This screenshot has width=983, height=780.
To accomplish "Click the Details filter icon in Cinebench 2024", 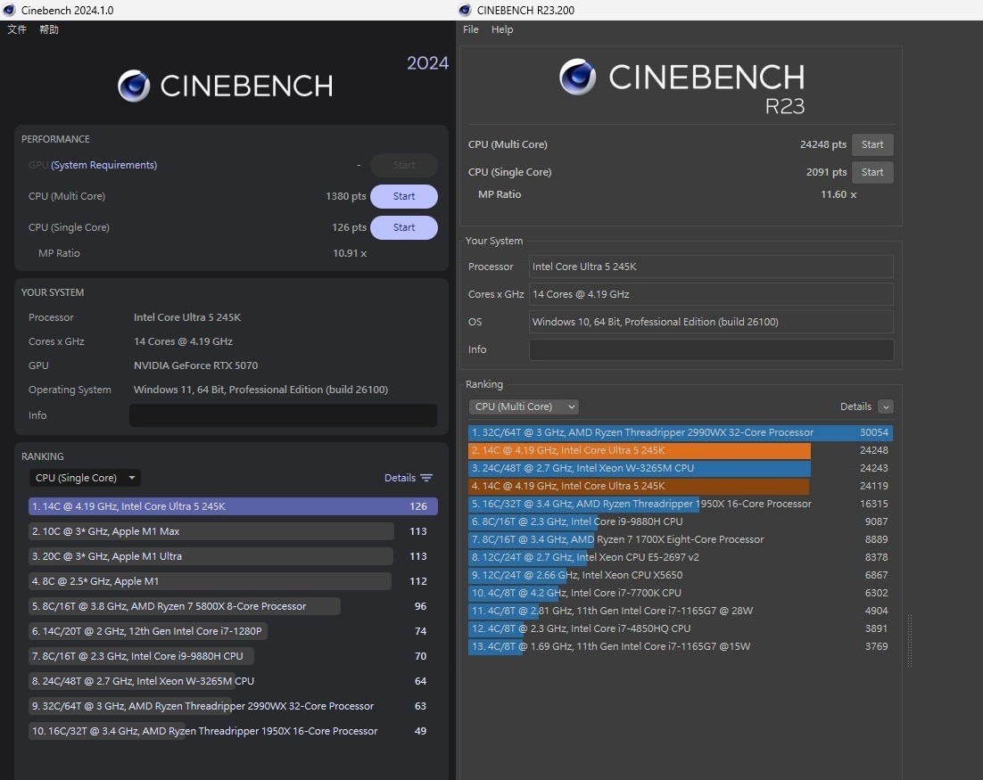I will pyautogui.click(x=426, y=478).
